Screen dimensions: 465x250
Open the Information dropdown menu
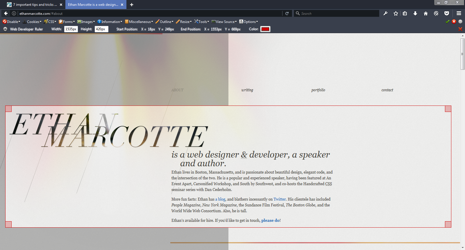[x=110, y=22]
